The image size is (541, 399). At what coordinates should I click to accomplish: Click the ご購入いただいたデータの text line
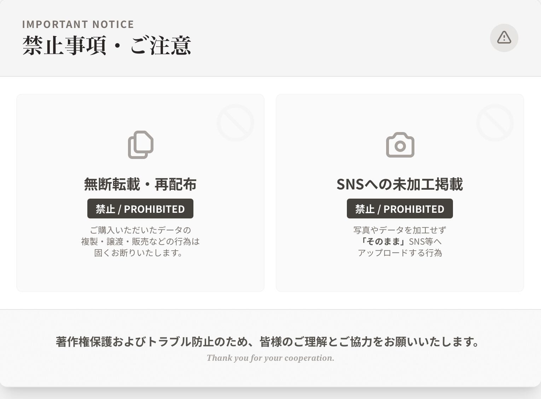[x=140, y=230]
